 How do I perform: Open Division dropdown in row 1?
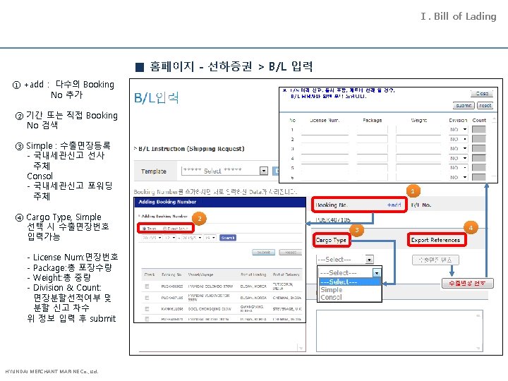459,130
